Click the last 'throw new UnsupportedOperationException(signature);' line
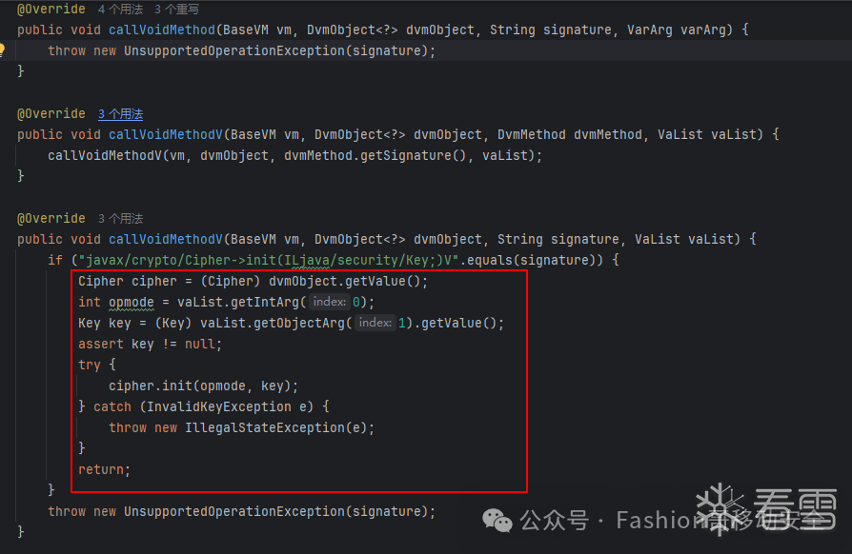Viewport: 852px width, 554px height. click(241, 512)
